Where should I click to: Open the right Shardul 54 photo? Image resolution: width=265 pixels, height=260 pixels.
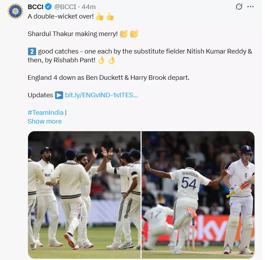pyautogui.click(x=198, y=190)
